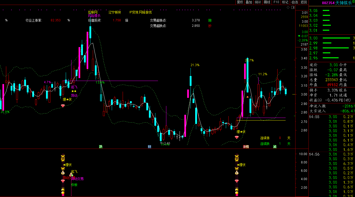Viewport: 355px width, 197px height.
Task: Click the blue 财 marker on the chart bottom
Action: [149, 147]
